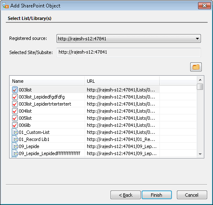Click the Finish button
The image size is (213, 205).
(157, 195)
